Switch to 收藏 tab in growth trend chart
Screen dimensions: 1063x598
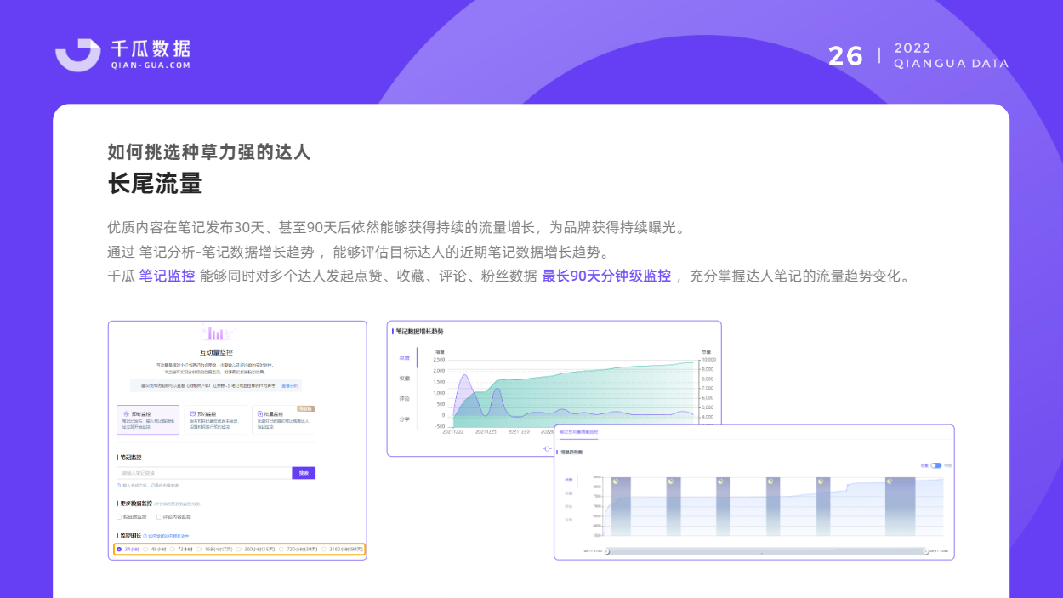click(404, 378)
